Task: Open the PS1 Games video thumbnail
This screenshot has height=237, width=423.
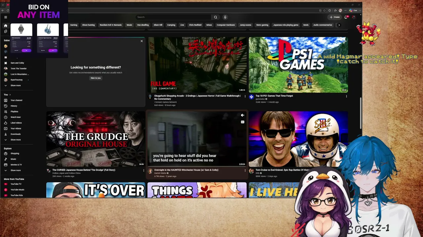Action: (x=298, y=65)
